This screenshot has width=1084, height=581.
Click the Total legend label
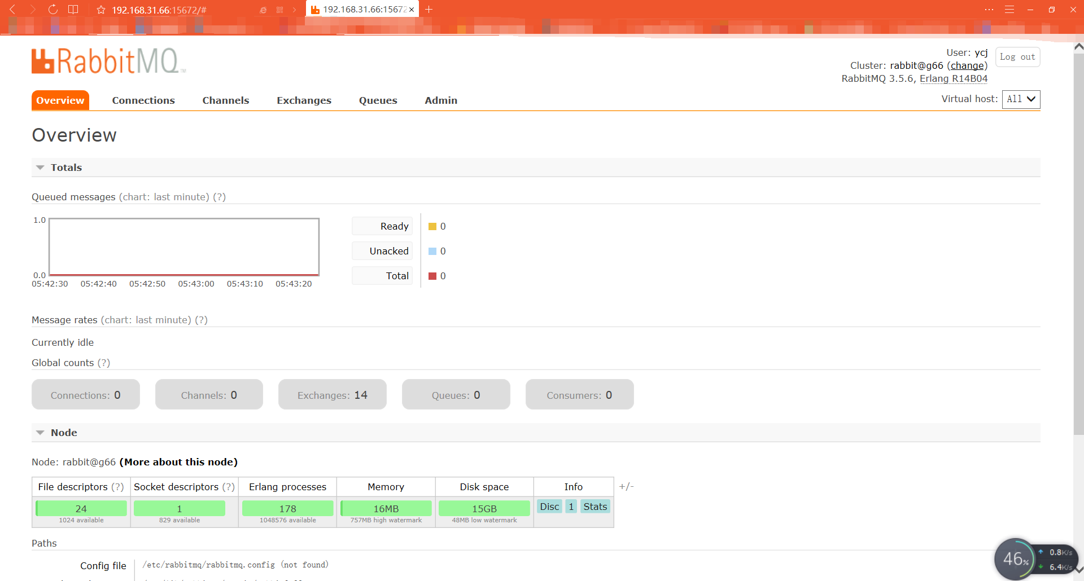pos(382,276)
